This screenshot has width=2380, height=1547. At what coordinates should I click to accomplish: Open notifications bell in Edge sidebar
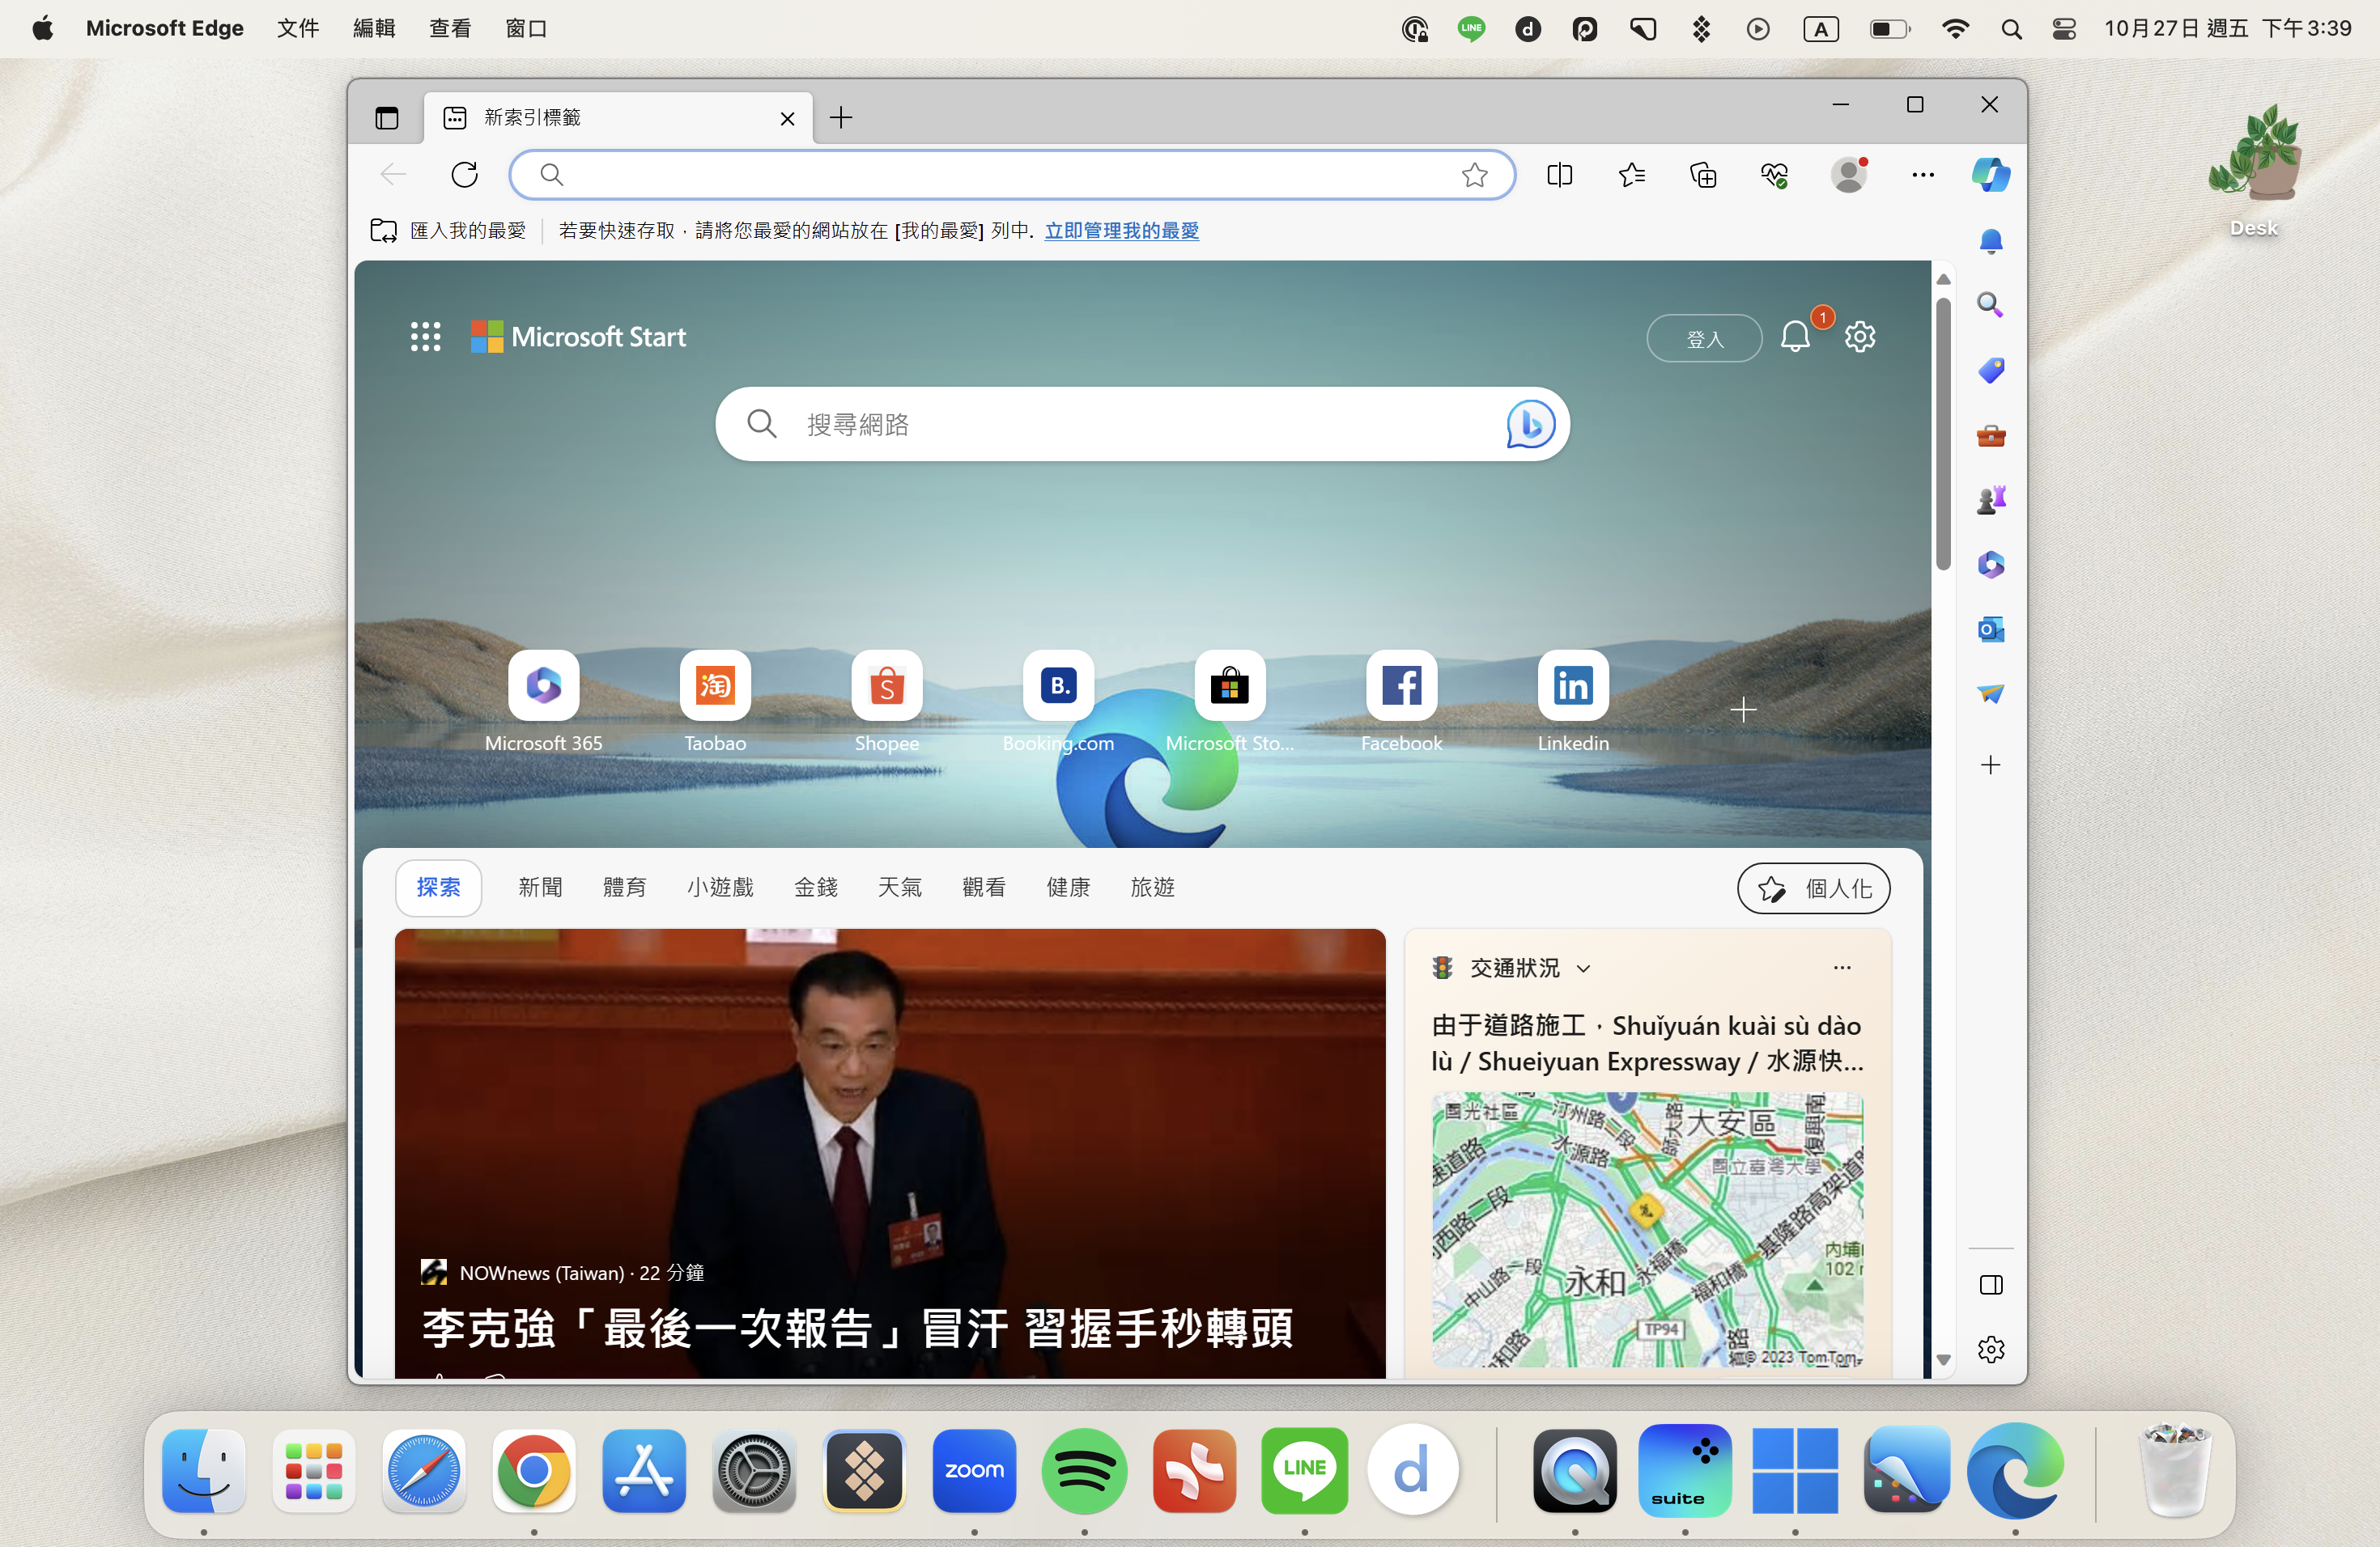coord(1991,241)
